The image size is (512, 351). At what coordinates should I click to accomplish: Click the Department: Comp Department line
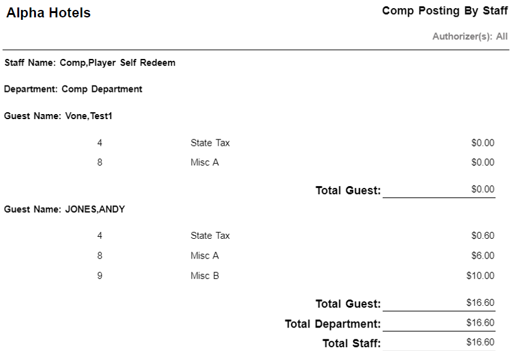[73, 89]
